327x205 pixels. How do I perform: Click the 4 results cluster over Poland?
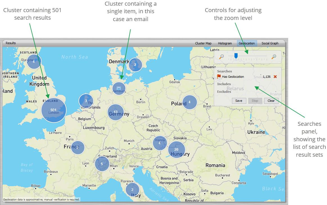pyautogui.click(x=189, y=102)
